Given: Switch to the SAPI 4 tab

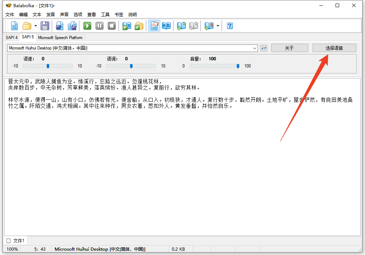Looking at the screenshot, I should (x=11, y=37).
